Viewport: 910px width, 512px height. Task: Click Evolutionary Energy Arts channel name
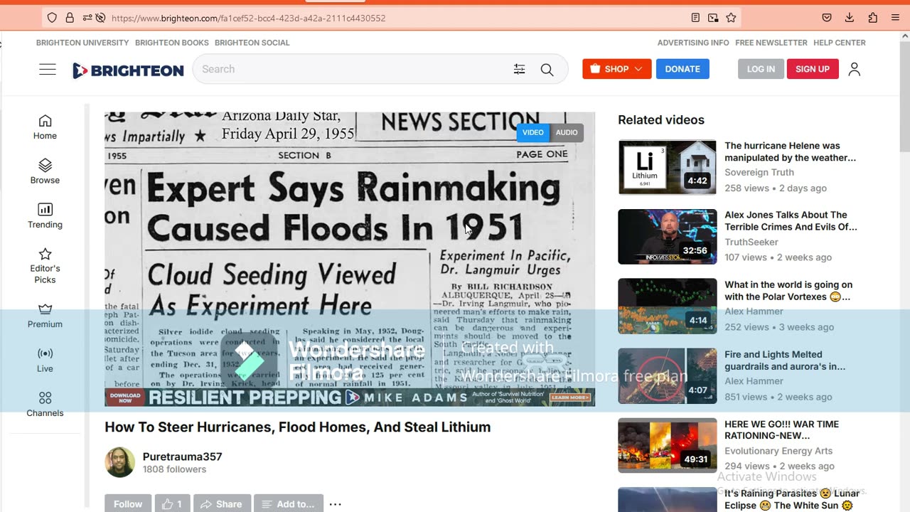778,451
